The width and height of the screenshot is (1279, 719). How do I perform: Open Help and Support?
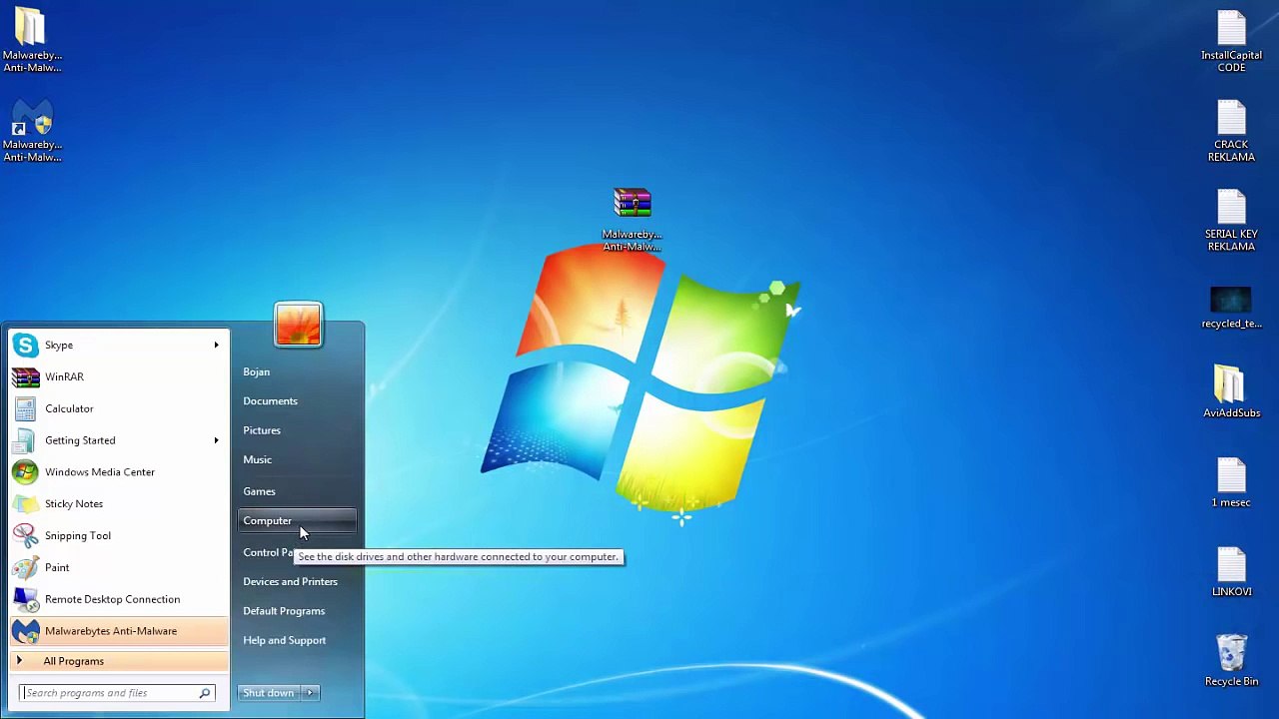[297, 641]
